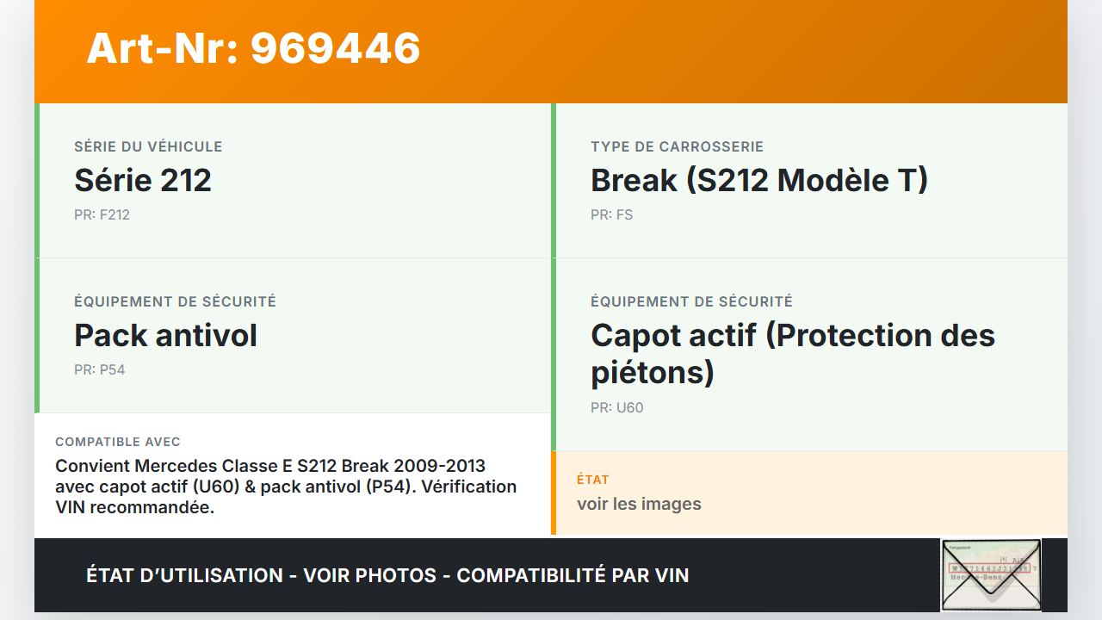Screen dimensions: 1102x620
Task: Click the PR: P54 code
Action: click(100, 369)
